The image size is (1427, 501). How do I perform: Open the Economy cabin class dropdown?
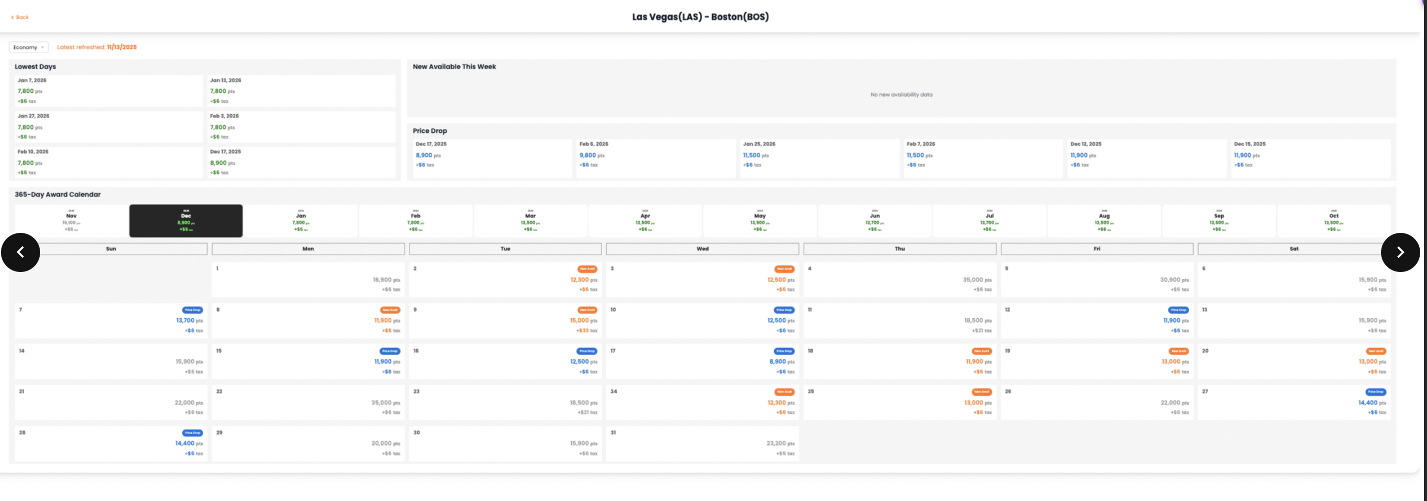click(28, 47)
